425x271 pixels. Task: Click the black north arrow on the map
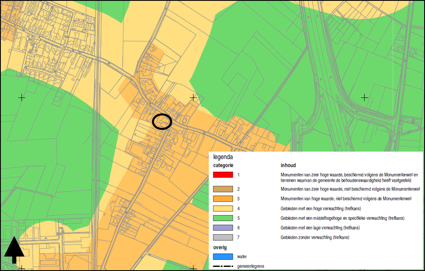pos(14,250)
